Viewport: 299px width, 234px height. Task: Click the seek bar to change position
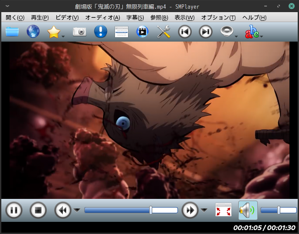(131, 210)
